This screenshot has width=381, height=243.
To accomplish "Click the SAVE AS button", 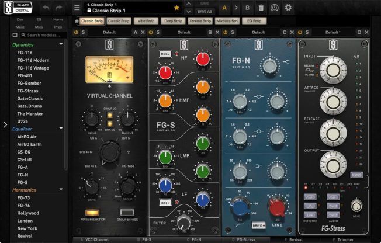I will tap(205, 12).
